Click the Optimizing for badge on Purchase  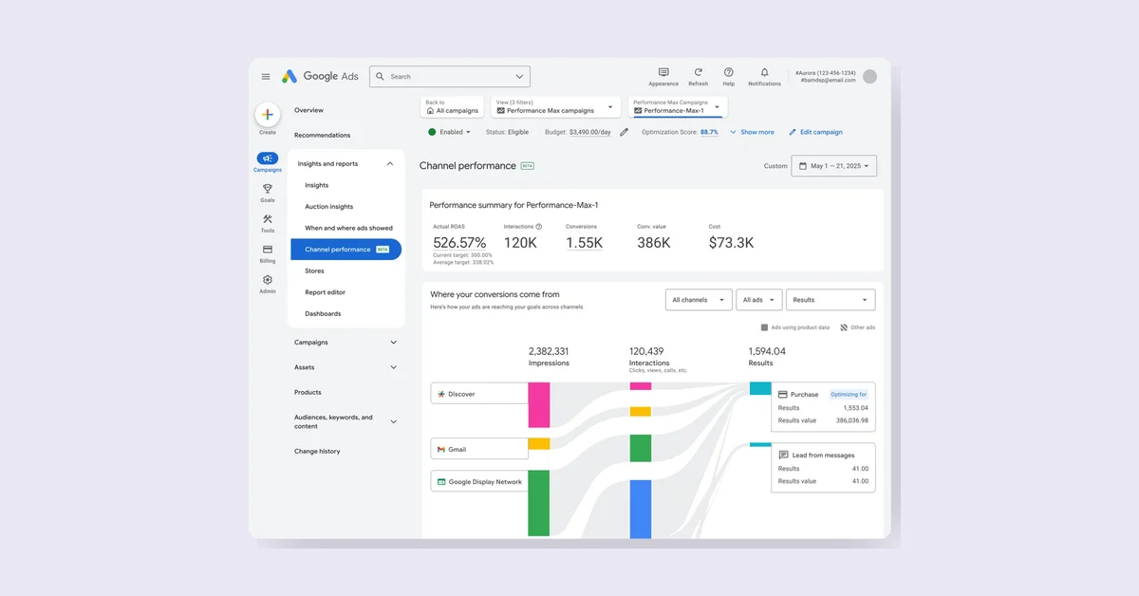pos(848,395)
